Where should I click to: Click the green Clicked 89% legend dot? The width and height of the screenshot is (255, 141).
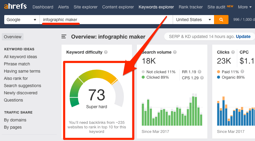click(x=143, y=77)
